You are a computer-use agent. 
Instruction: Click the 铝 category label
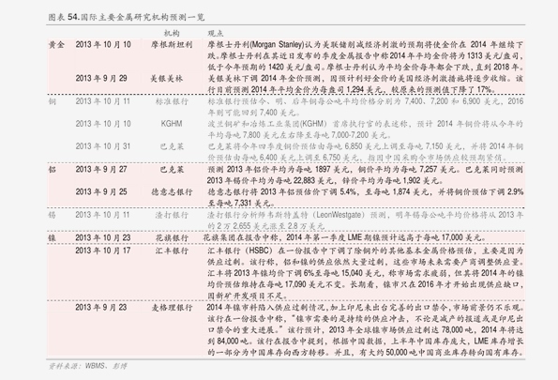point(53,169)
